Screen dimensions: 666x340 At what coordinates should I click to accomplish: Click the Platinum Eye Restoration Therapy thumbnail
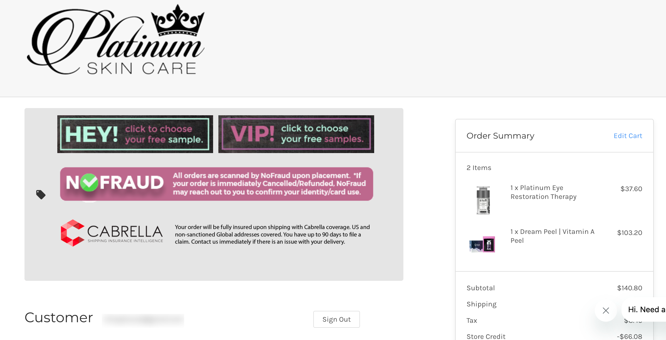click(483, 200)
